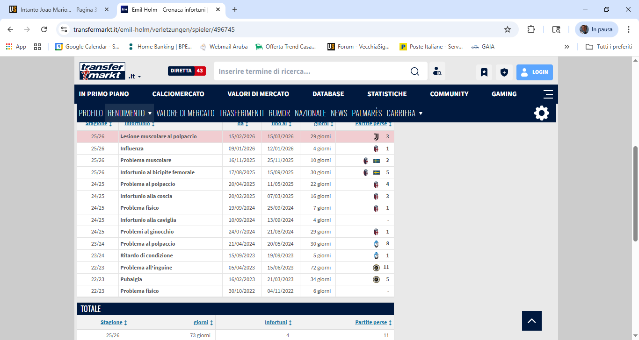Click the shield icon in header
639x340 pixels.
(x=504, y=72)
